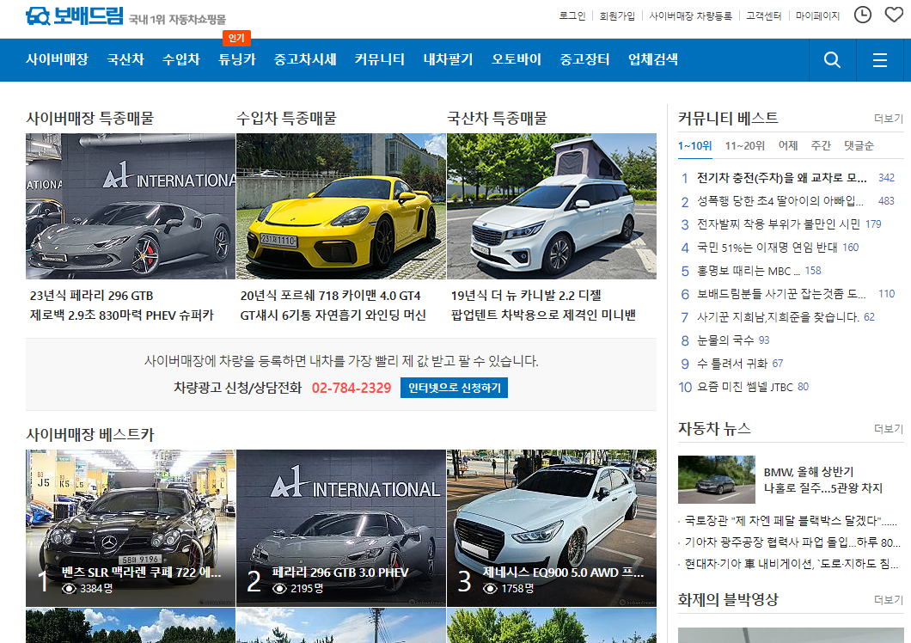Open 커뮤니티 menu

point(379,59)
